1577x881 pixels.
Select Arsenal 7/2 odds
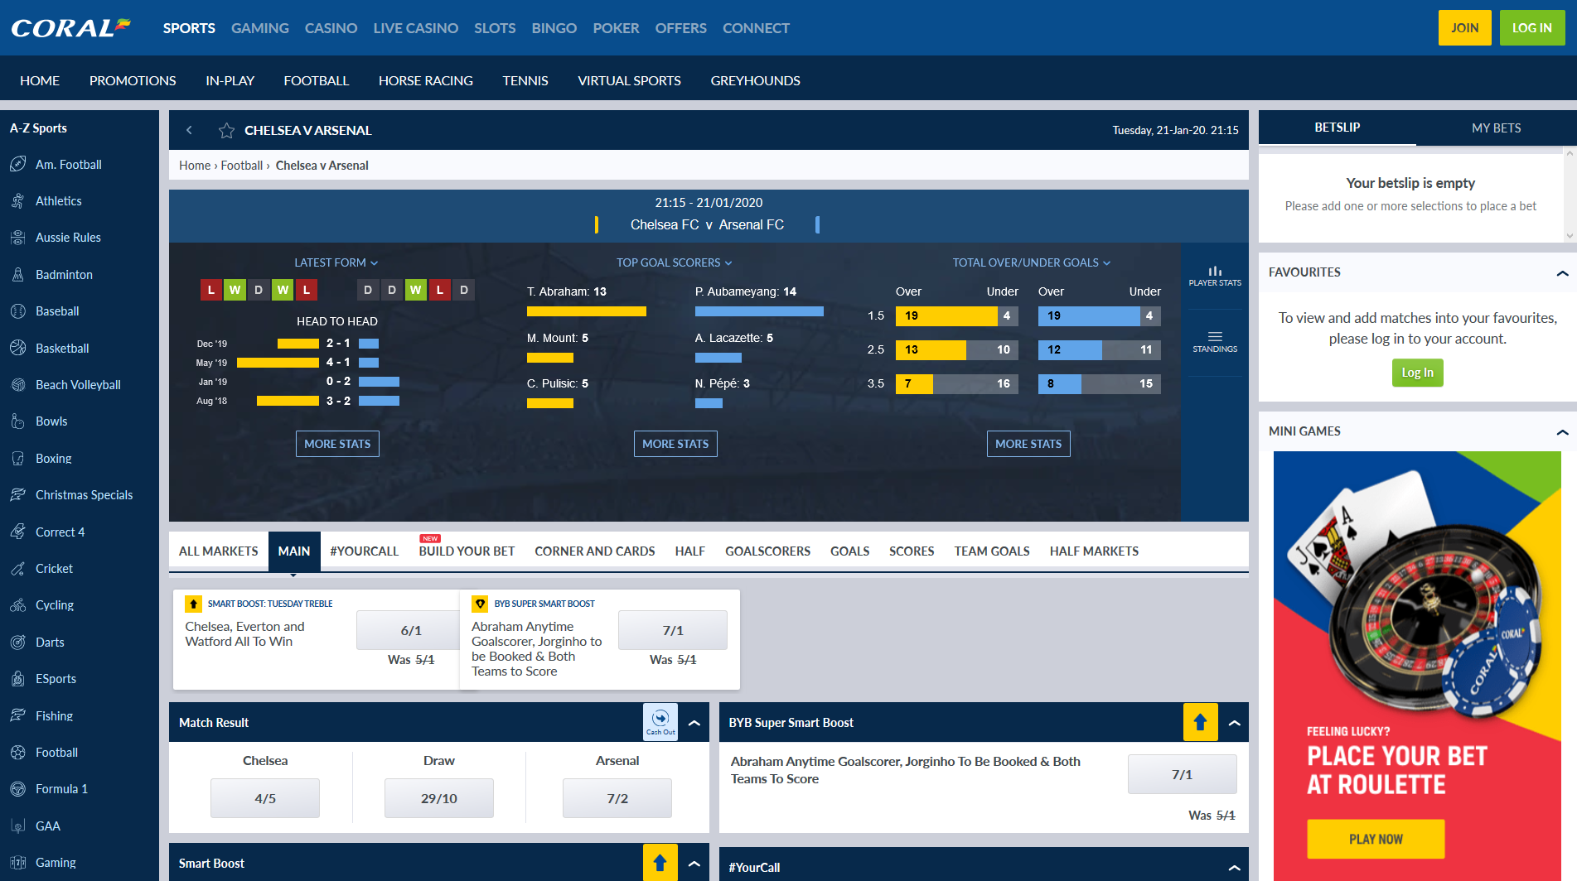(x=617, y=798)
